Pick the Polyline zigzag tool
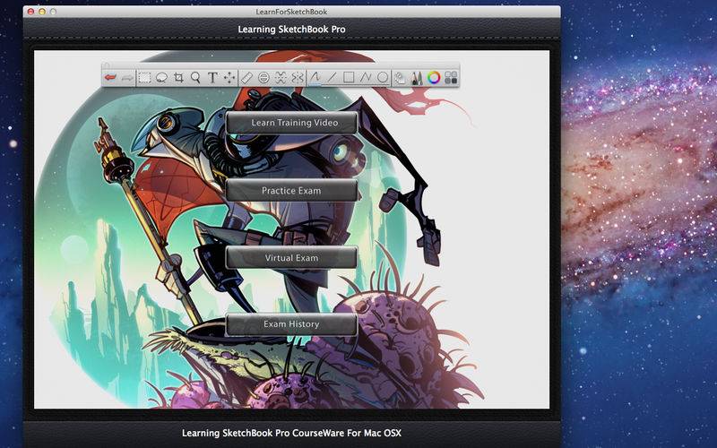717x448 pixels. coord(366,78)
